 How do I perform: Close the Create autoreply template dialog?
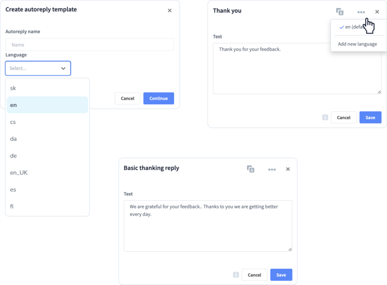pyautogui.click(x=170, y=10)
